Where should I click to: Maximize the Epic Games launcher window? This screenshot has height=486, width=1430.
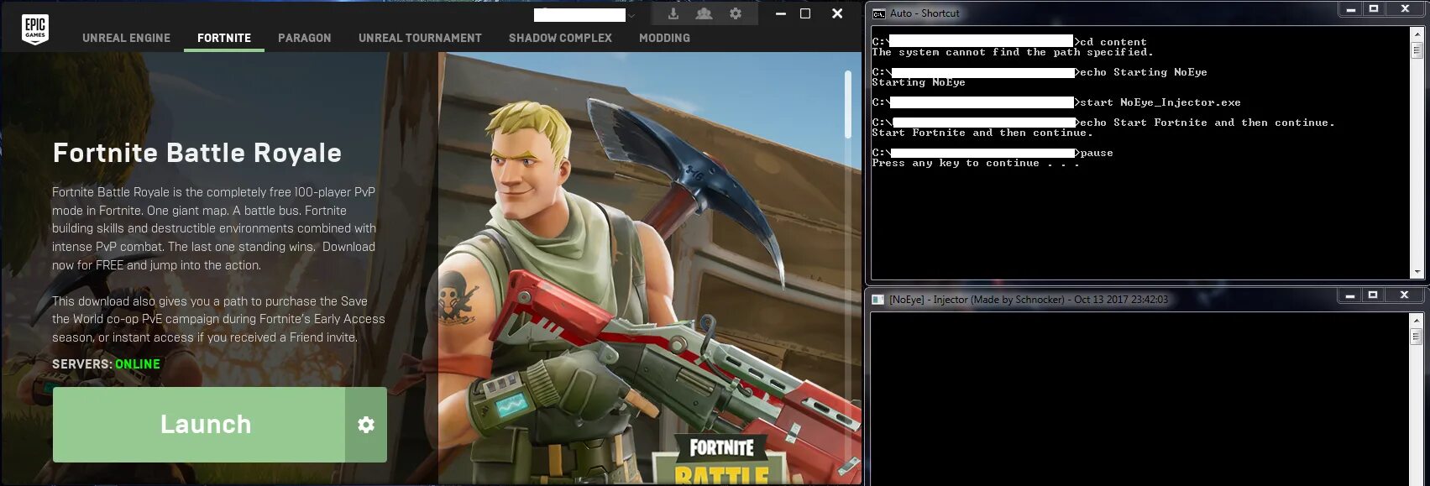click(805, 13)
